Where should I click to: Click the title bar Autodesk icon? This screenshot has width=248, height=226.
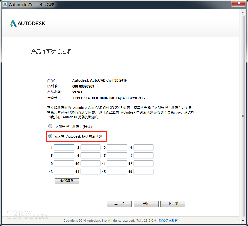(5, 5)
